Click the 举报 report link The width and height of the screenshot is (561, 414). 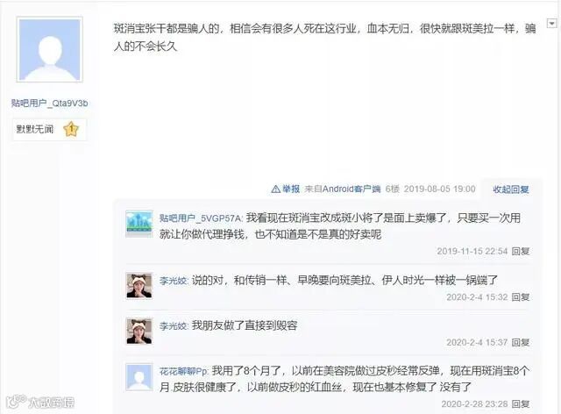pos(291,189)
